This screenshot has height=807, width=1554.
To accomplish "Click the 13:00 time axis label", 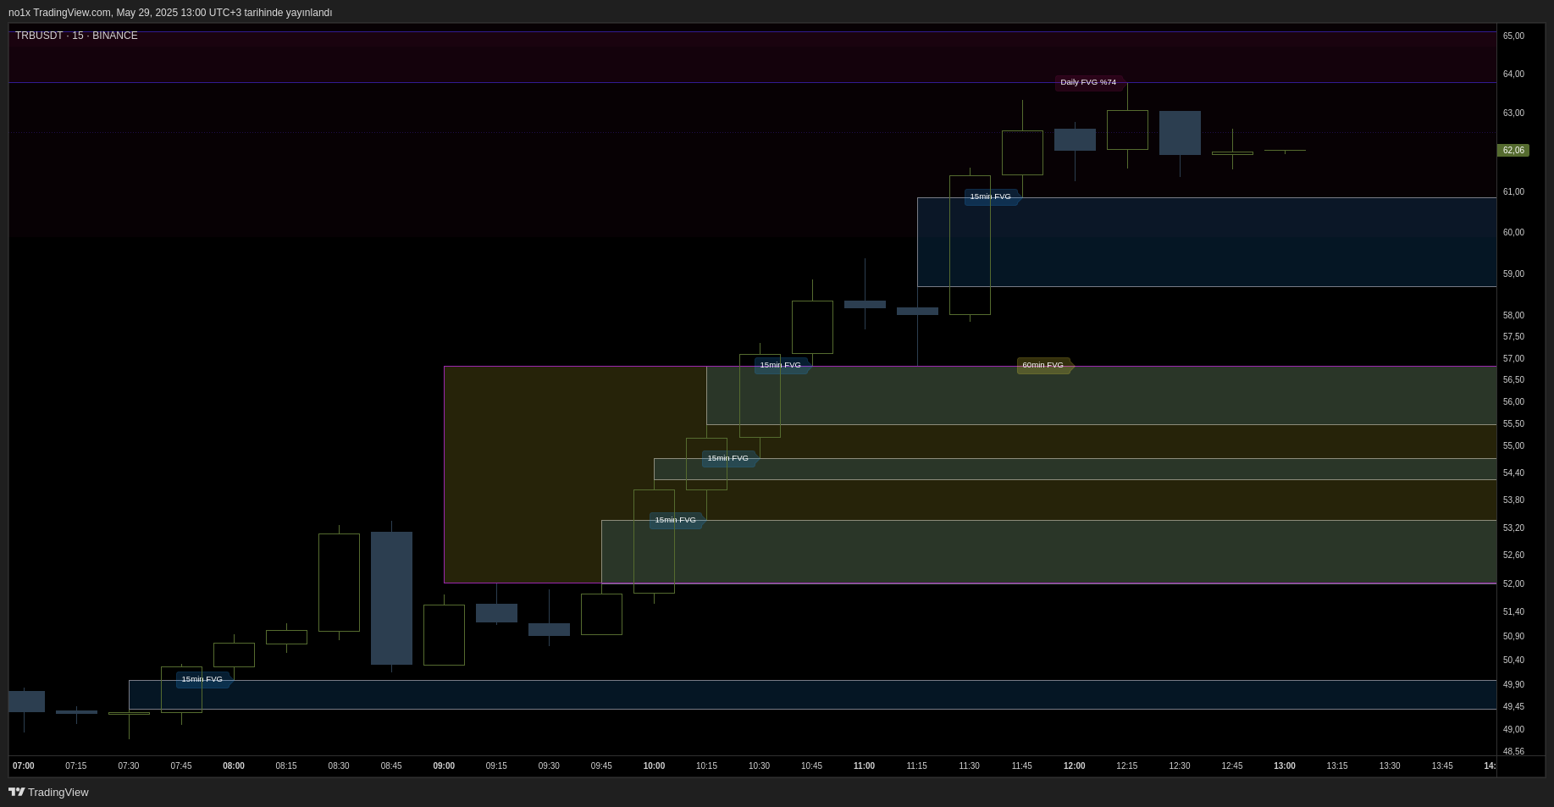I will 1285,766.
